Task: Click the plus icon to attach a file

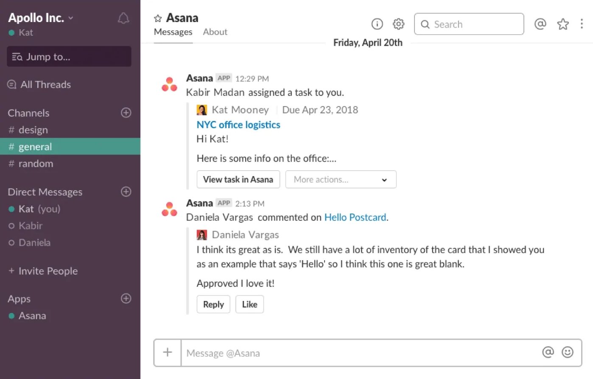Action: [x=168, y=352]
